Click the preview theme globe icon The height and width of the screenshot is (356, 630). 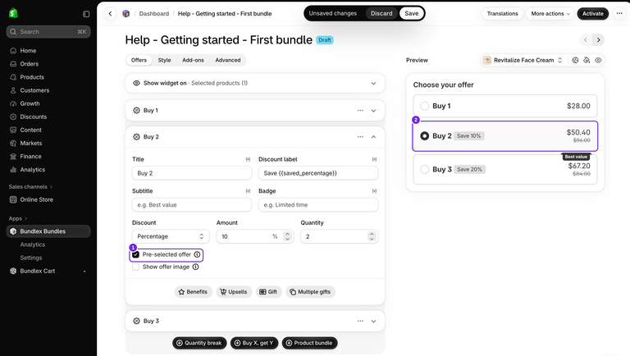(x=575, y=60)
